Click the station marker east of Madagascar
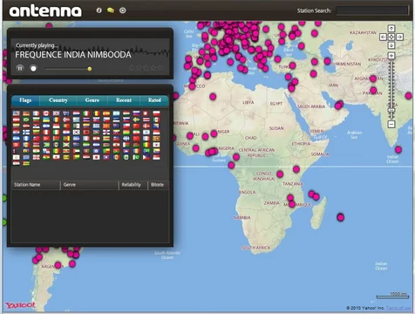 pos(340,217)
